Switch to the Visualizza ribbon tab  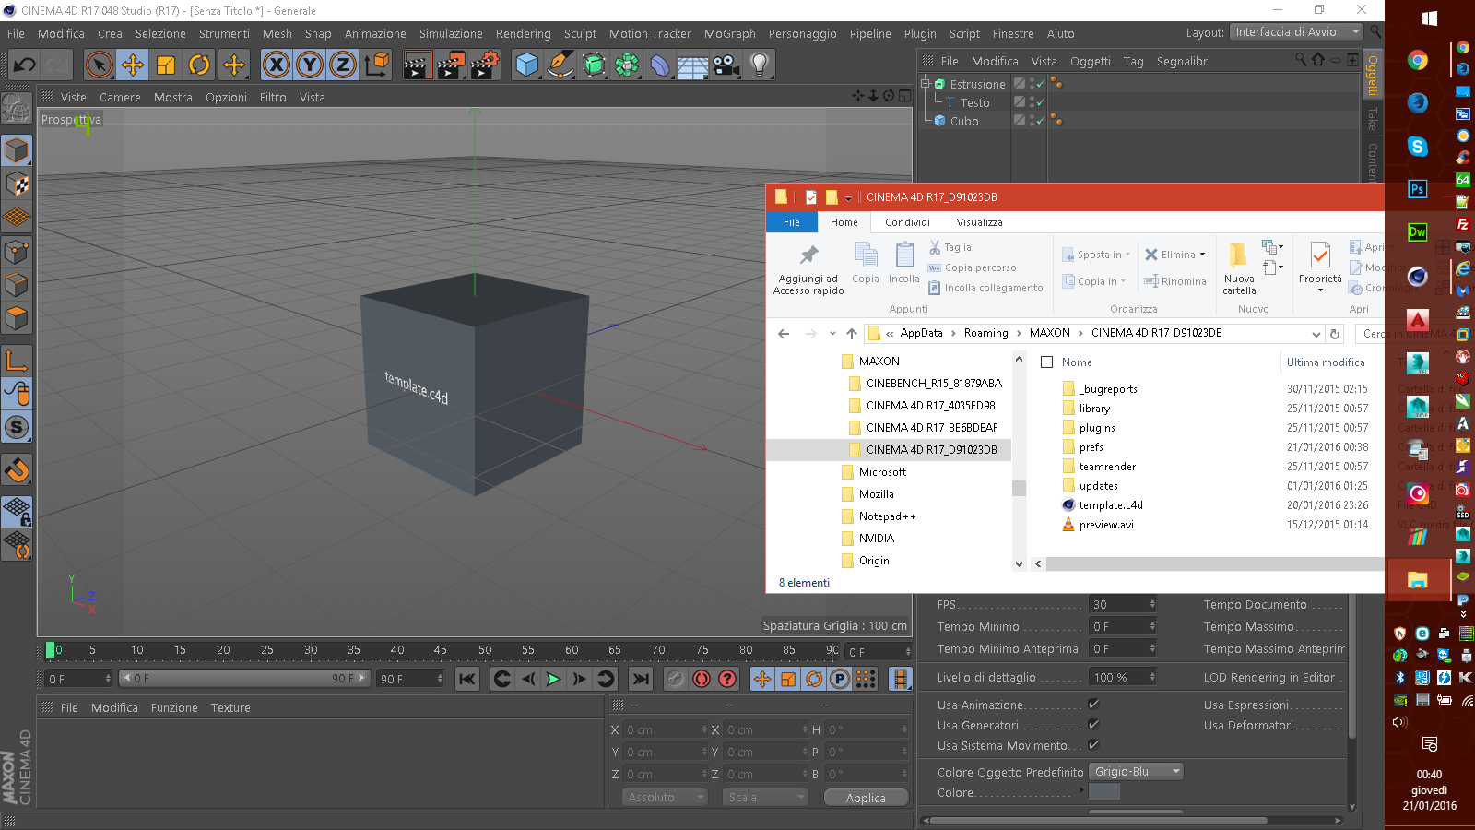click(x=979, y=222)
